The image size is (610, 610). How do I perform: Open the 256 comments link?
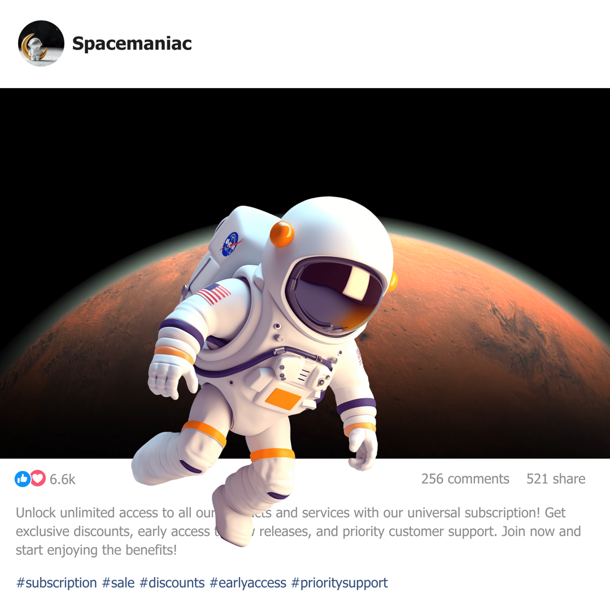click(465, 479)
